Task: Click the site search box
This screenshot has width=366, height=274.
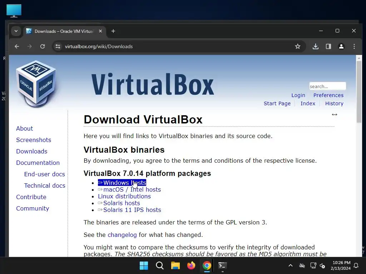Action: tap(327, 86)
